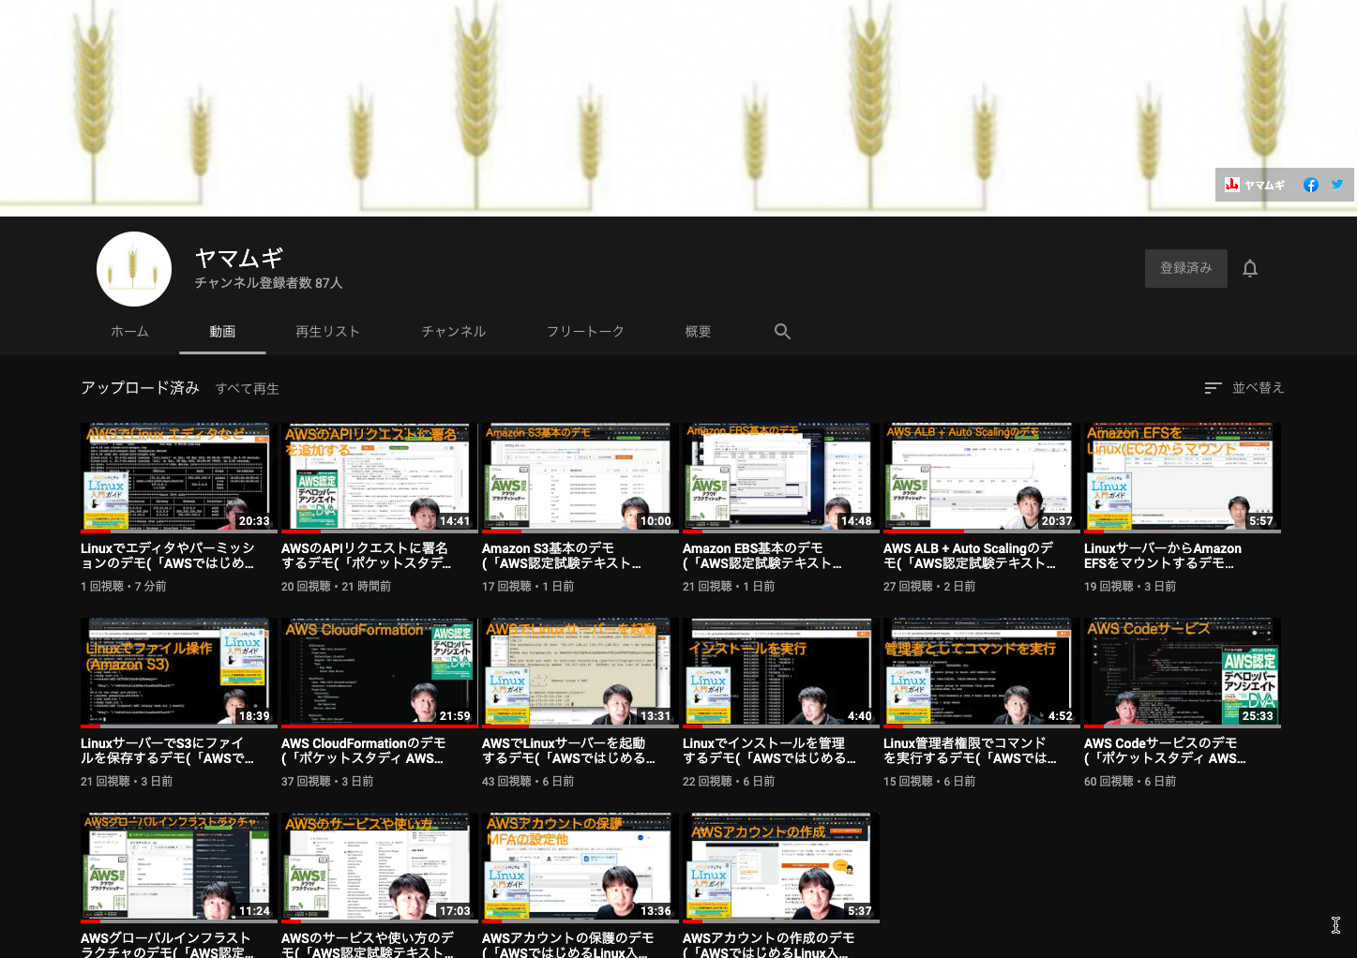Click title AWSでLinuxサーバーを起動するデモ
The image size is (1357, 958).
pos(569,751)
